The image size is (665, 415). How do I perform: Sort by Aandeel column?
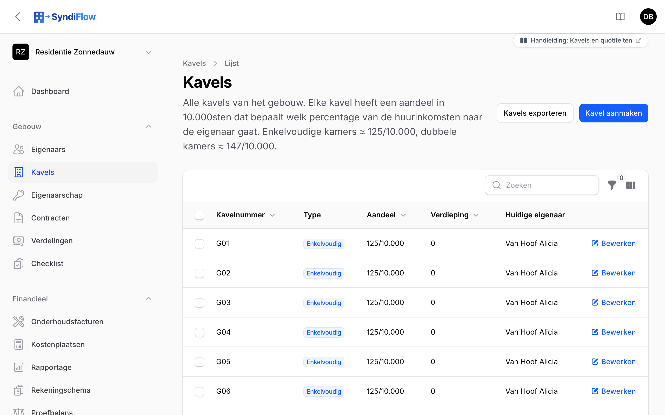pos(386,215)
